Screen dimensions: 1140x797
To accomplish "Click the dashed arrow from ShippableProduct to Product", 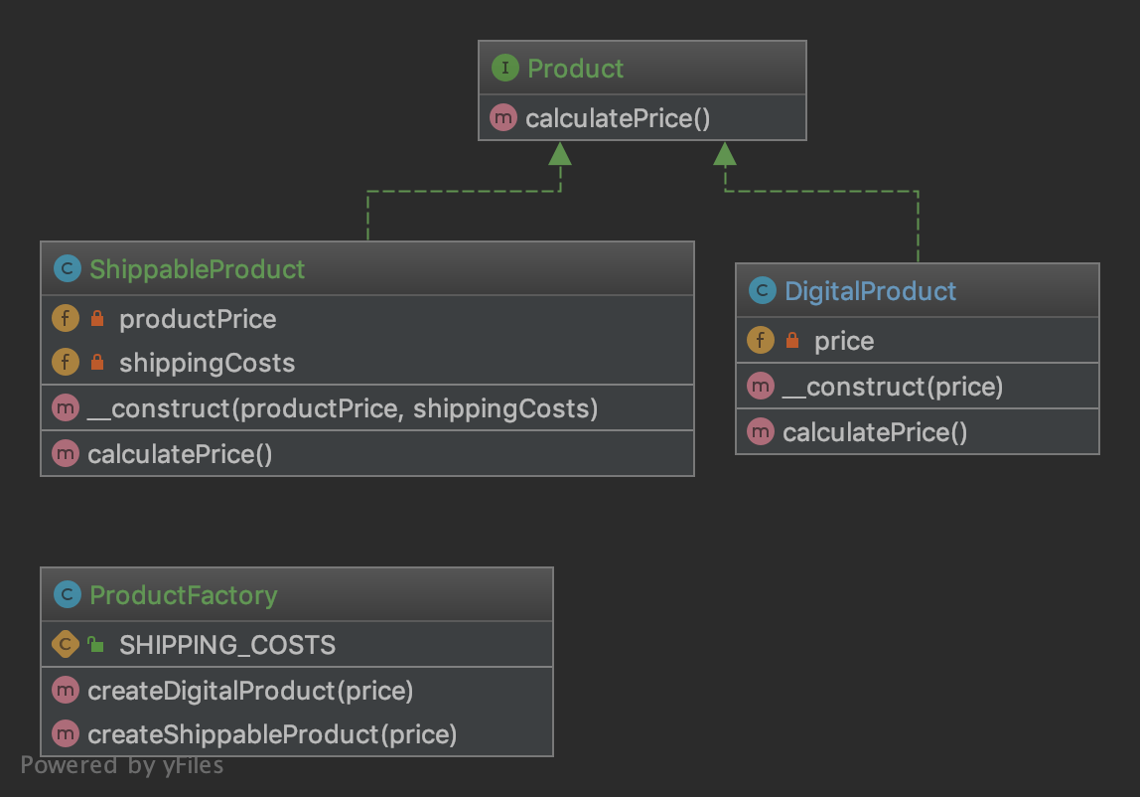I will 464,192.
